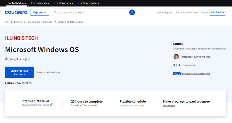Open Support and Operations breadcrumb
The image size is (232, 123).
[70, 22]
